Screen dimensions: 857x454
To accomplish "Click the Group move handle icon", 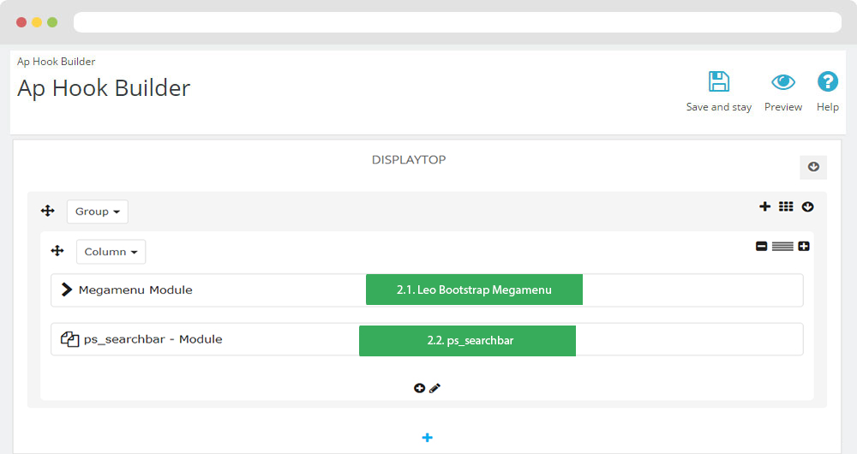I will (x=48, y=211).
